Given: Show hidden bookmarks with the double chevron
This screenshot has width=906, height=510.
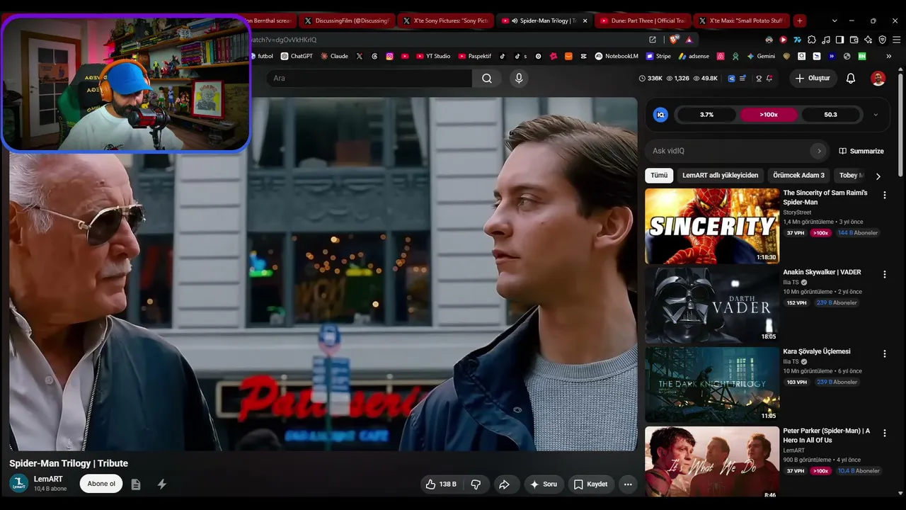Looking at the screenshot, I should coord(889,56).
